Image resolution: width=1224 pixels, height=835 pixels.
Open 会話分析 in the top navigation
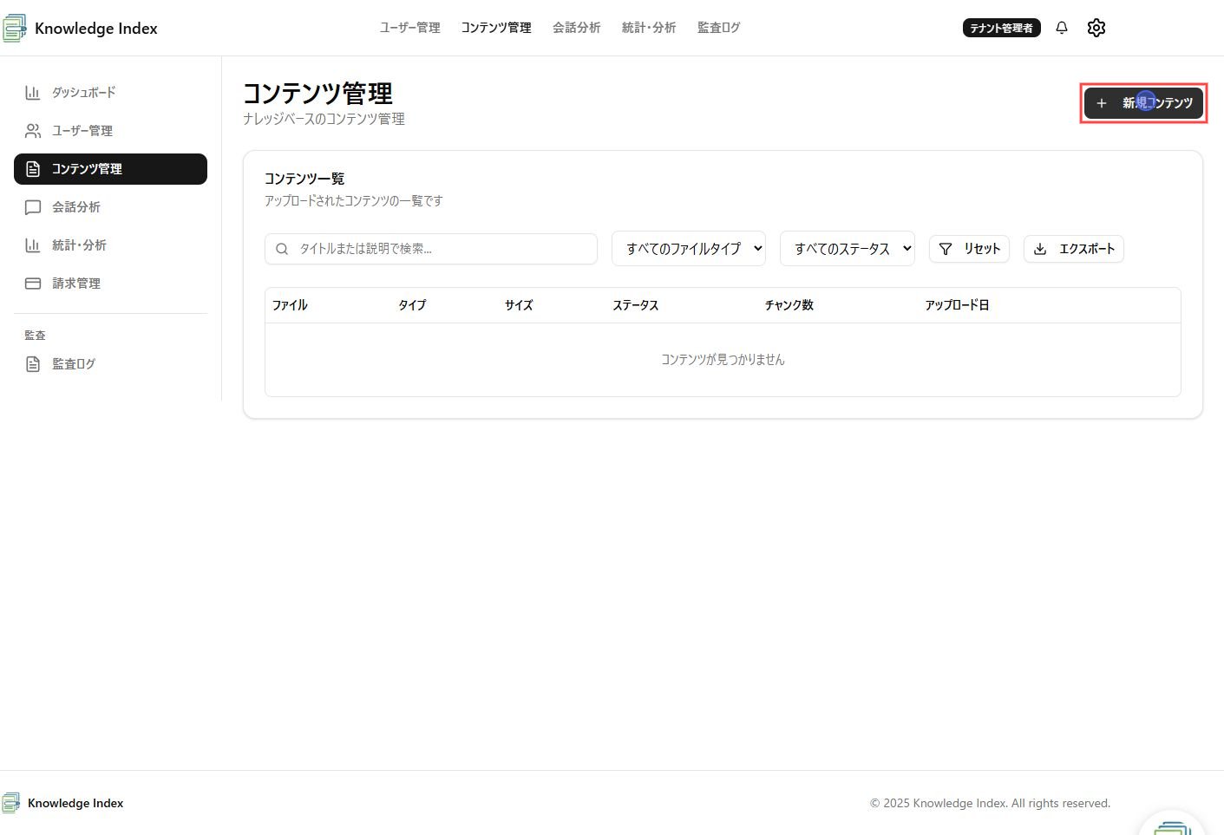577,28
